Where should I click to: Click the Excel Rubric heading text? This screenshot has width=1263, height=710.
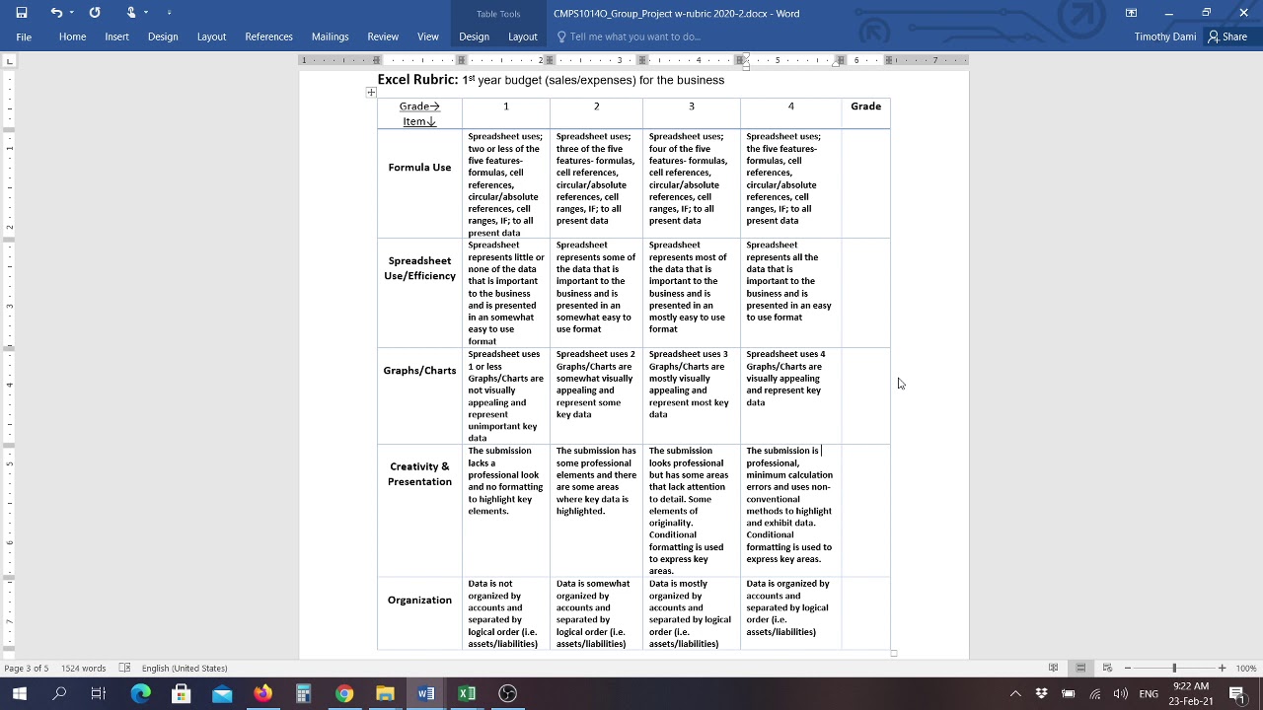coord(417,80)
